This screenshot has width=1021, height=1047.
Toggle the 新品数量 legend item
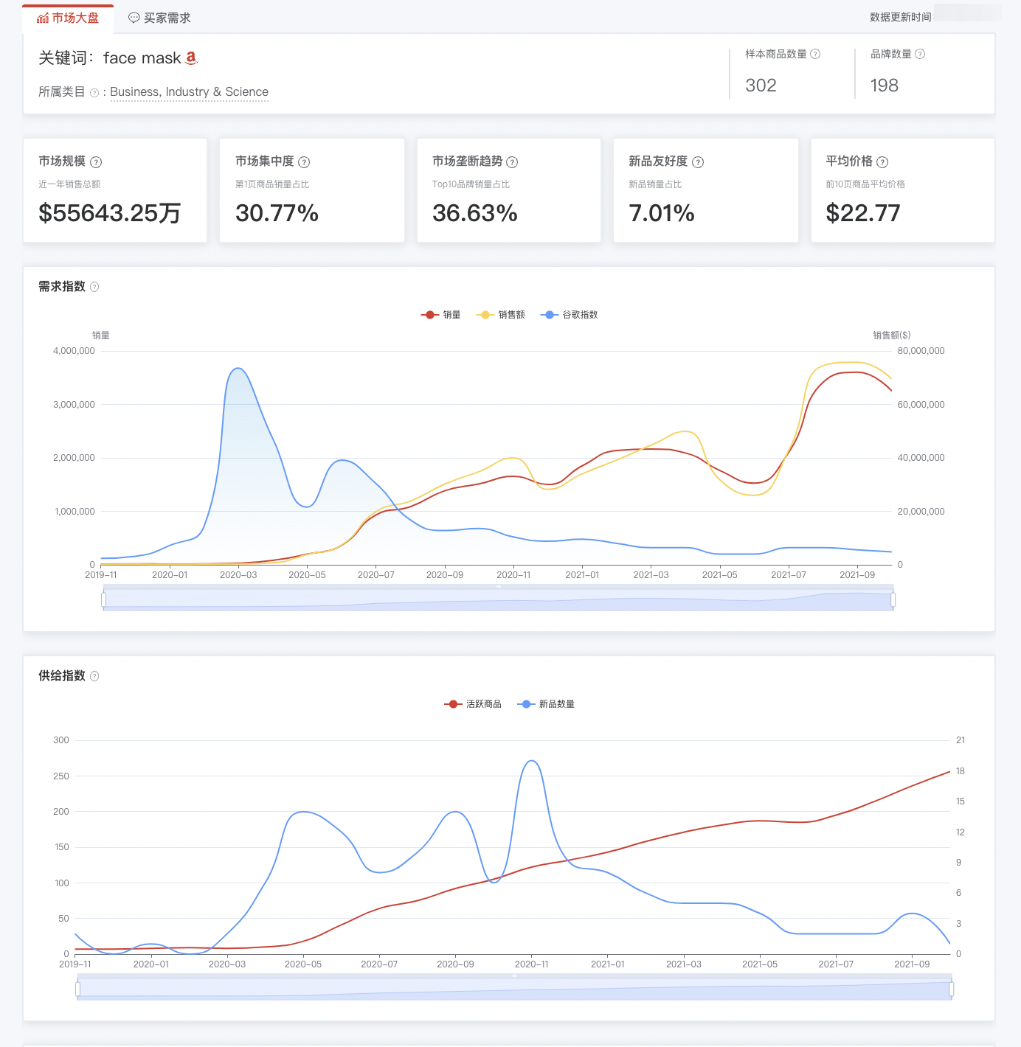coord(547,704)
